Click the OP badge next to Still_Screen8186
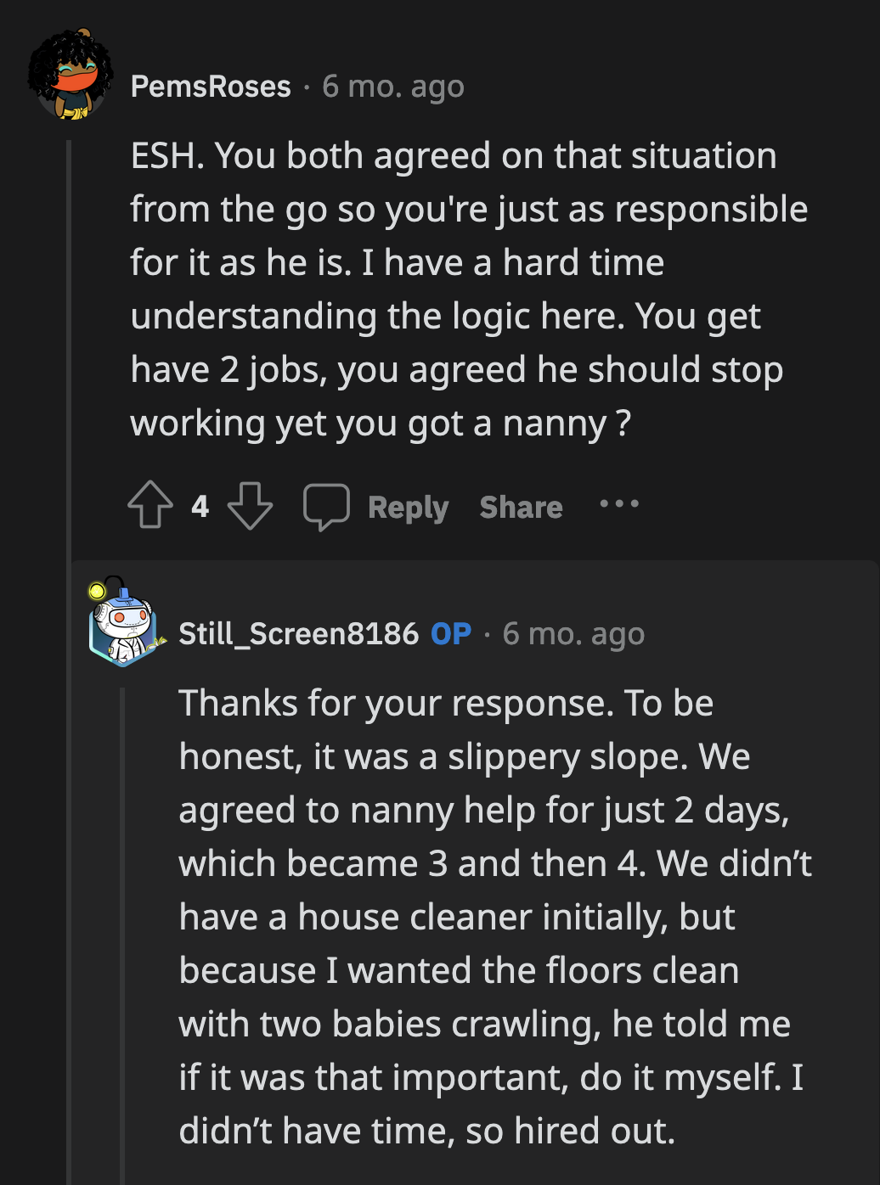The image size is (880, 1185). (x=450, y=633)
